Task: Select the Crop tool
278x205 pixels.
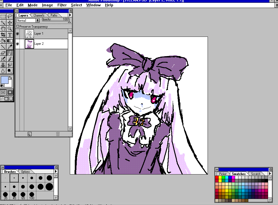Action: point(3,35)
